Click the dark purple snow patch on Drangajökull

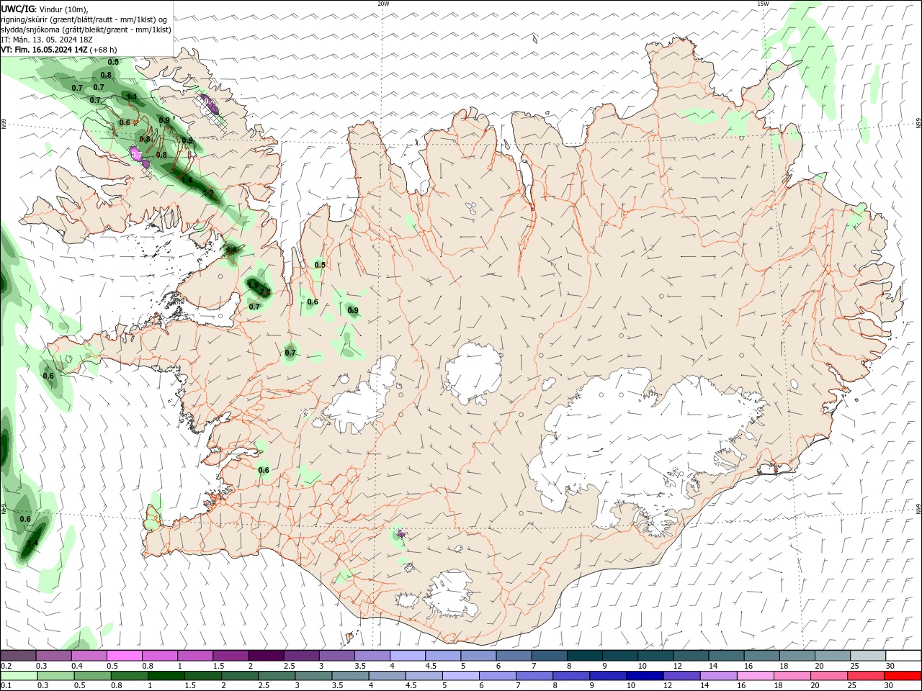[x=208, y=104]
